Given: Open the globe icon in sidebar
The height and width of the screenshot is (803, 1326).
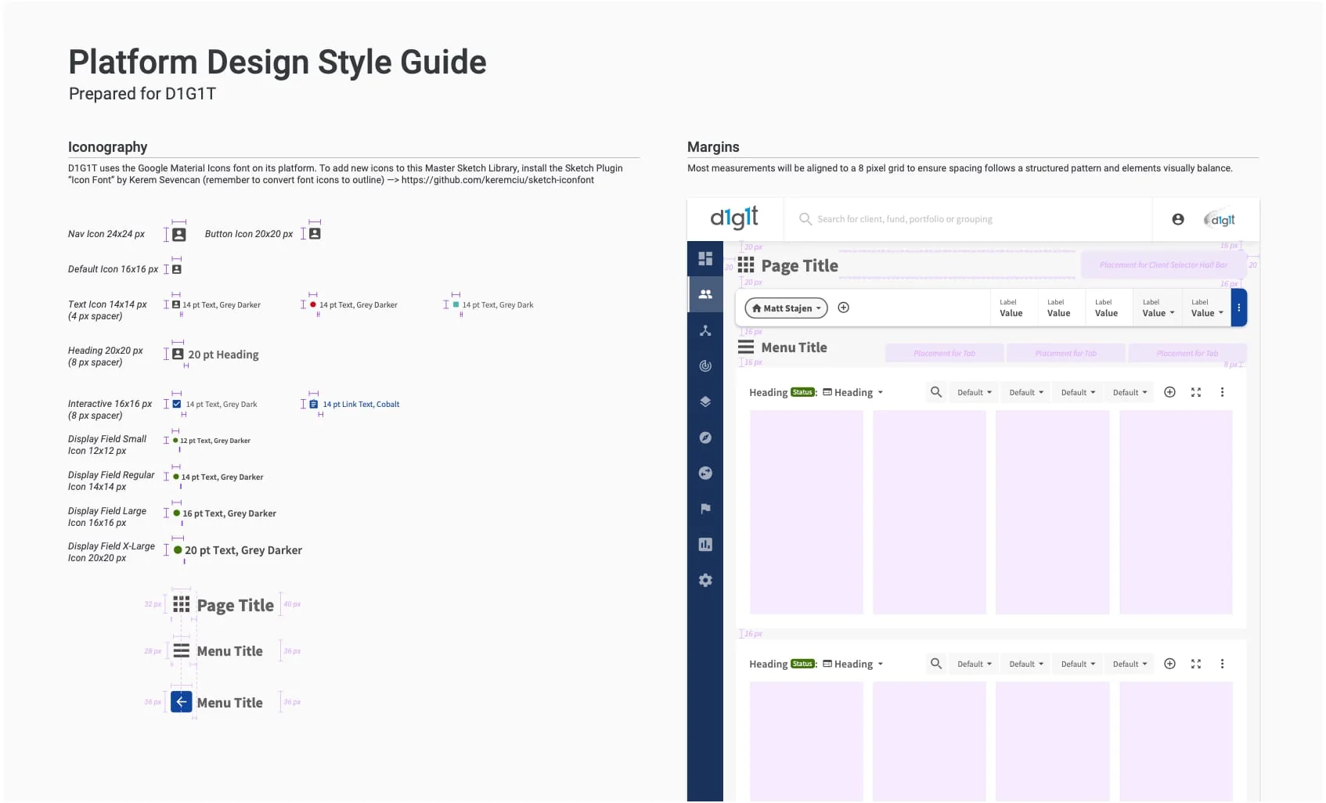Looking at the screenshot, I should pos(704,473).
